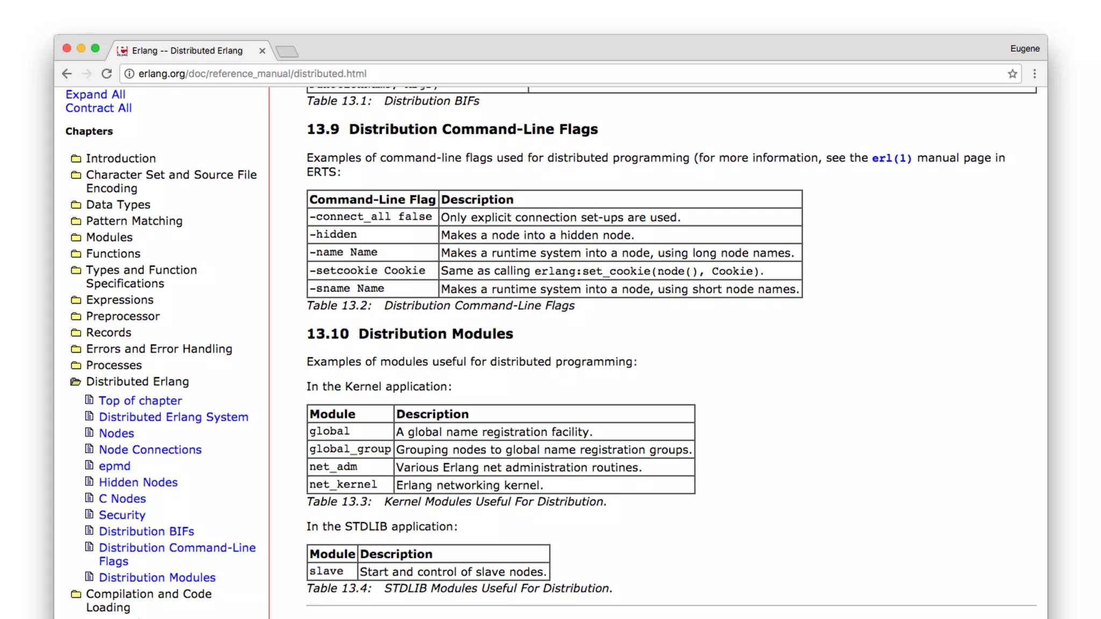Image resolution: width=1101 pixels, height=619 pixels.
Task: Click the document icon next to epmd
Action: (x=89, y=465)
